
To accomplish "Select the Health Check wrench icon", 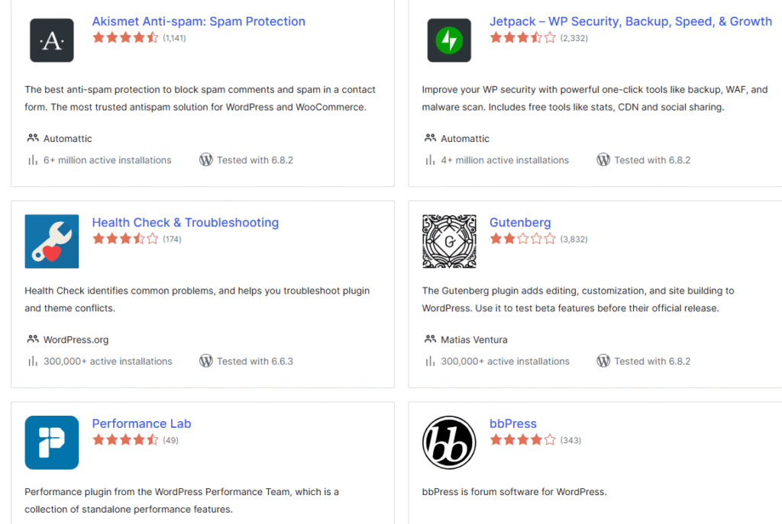I will pyautogui.click(x=51, y=241).
